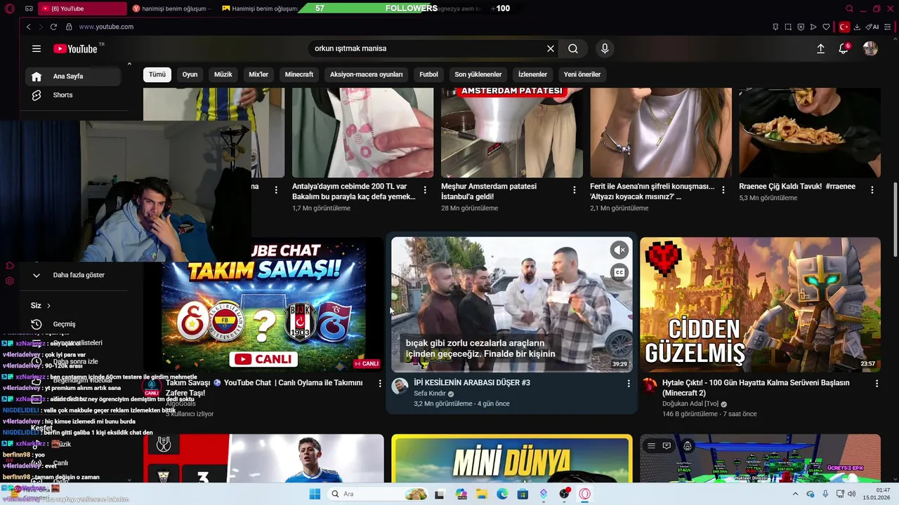899x505 pixels.
Task: Open the Opera sidebar easy-setup menu icon
Action: (x=888, y=27)
